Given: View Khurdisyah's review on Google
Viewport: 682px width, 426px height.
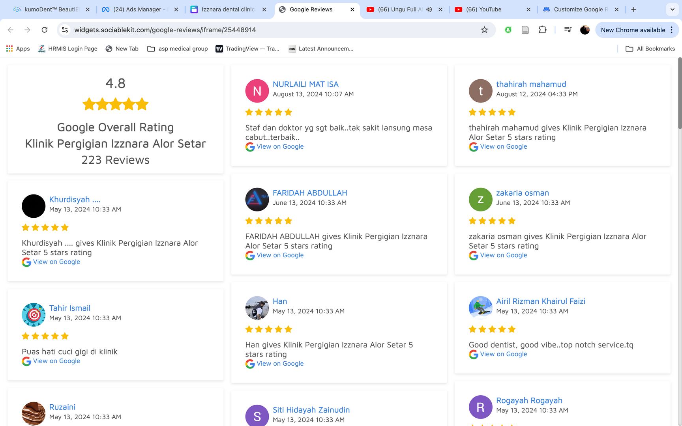Looking at the screenshot, I should (x=56, y=262).
